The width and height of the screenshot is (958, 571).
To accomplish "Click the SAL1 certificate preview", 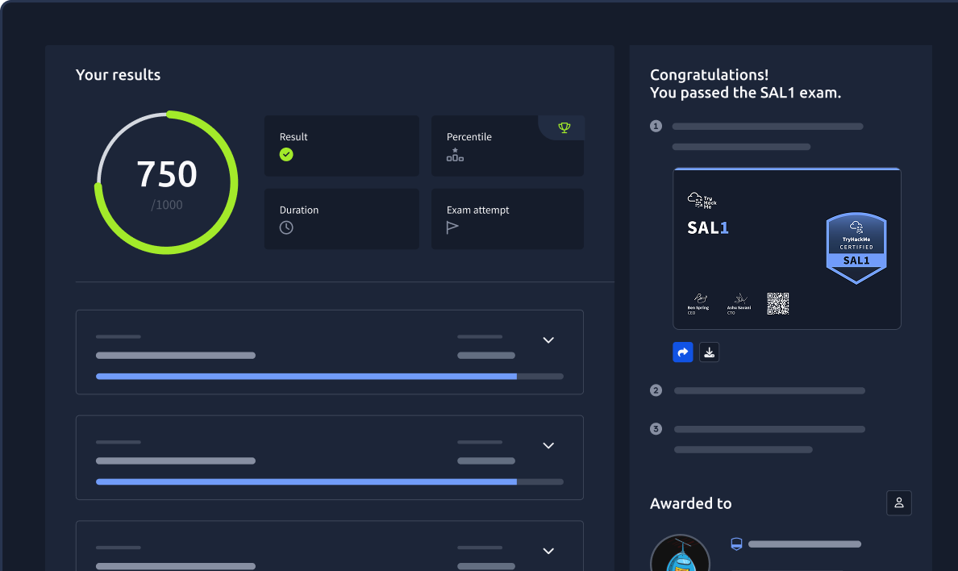I will [x=787, y=248].
